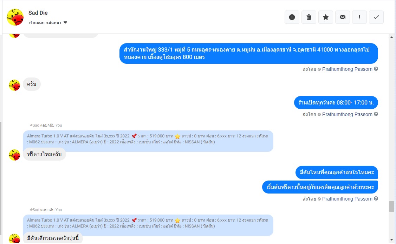Open Sad Die profile picture in header
The image size is (396, 244).
click(15, 17)
